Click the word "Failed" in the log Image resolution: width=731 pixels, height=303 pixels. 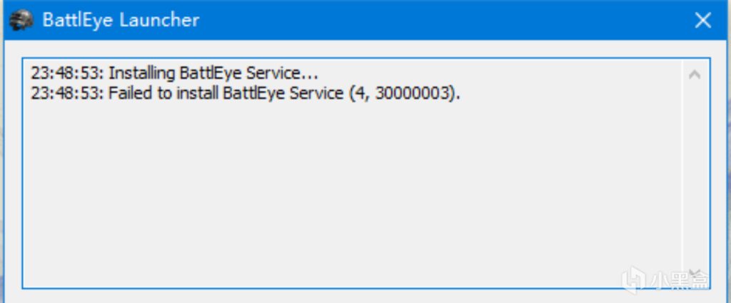[131, 94]
